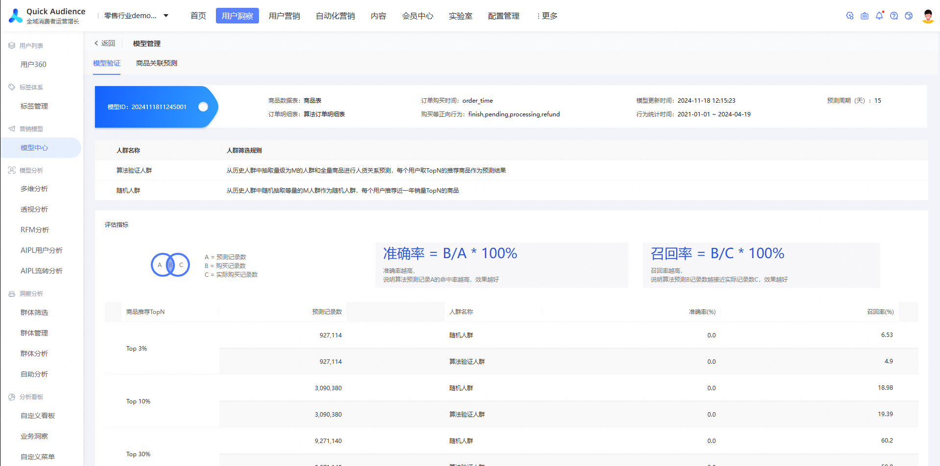Screen dimensions: 940x466
Task: Select 用户洞察 in top navigation
Action: (237, 16)
